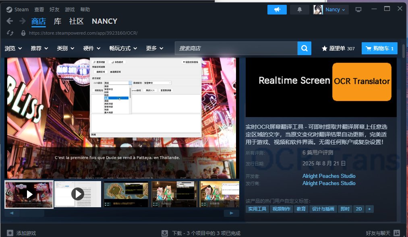Click the 实用工具 tag
408x237 pixels.
257,209
